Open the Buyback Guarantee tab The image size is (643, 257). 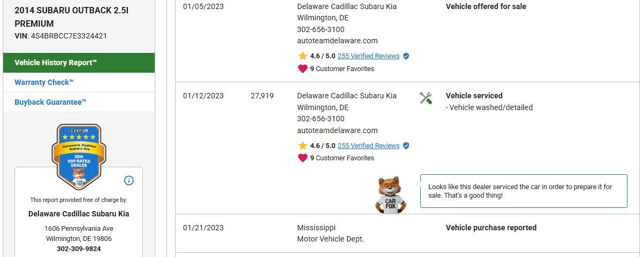[50, 102]
